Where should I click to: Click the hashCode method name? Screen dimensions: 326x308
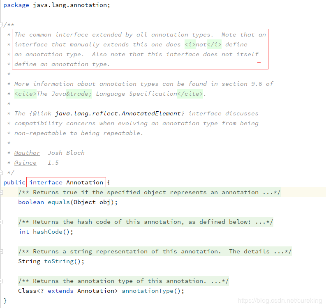click(48, 232)
